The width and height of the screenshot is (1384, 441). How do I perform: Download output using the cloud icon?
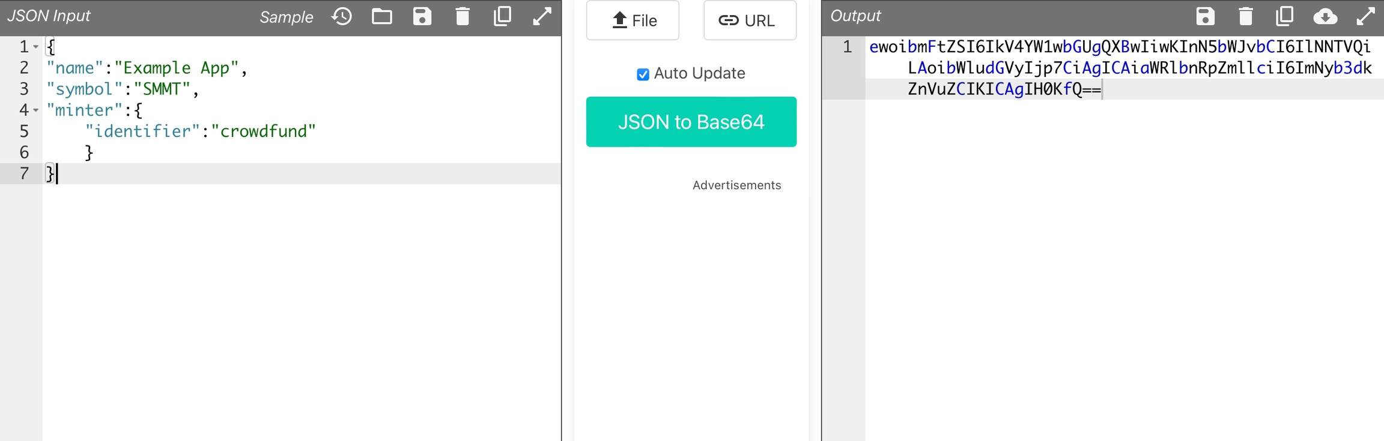pyautogui.click(x=1325, y=16)
